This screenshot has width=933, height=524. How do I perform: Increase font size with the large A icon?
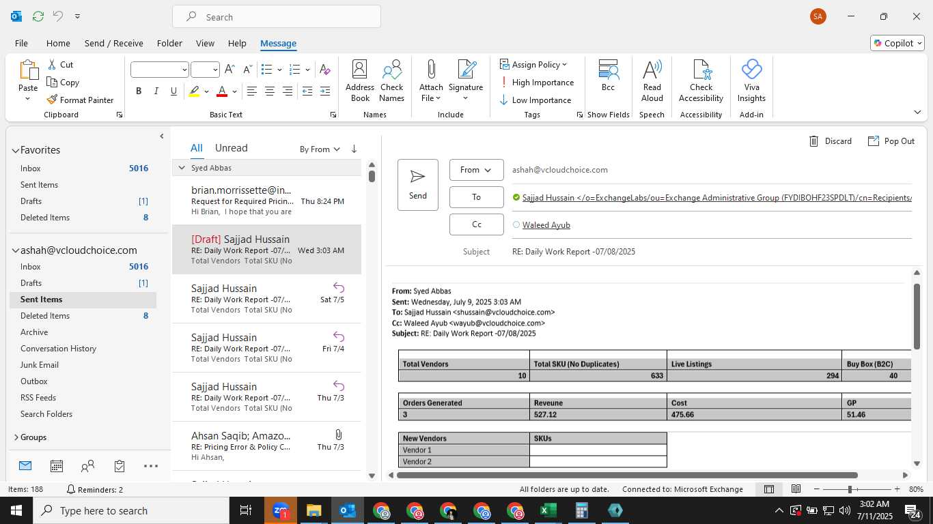coord(229,70)
